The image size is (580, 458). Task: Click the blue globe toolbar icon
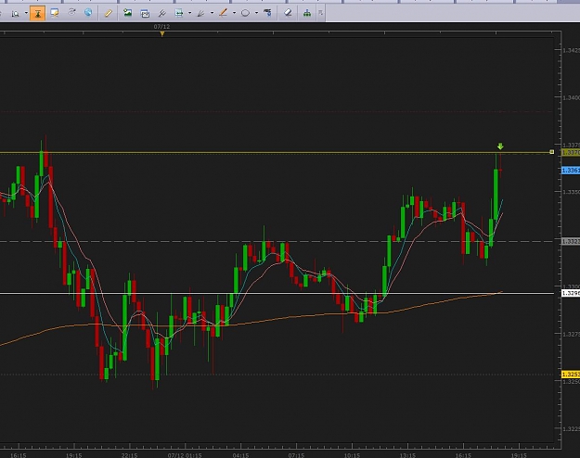[x=88, y=13]
